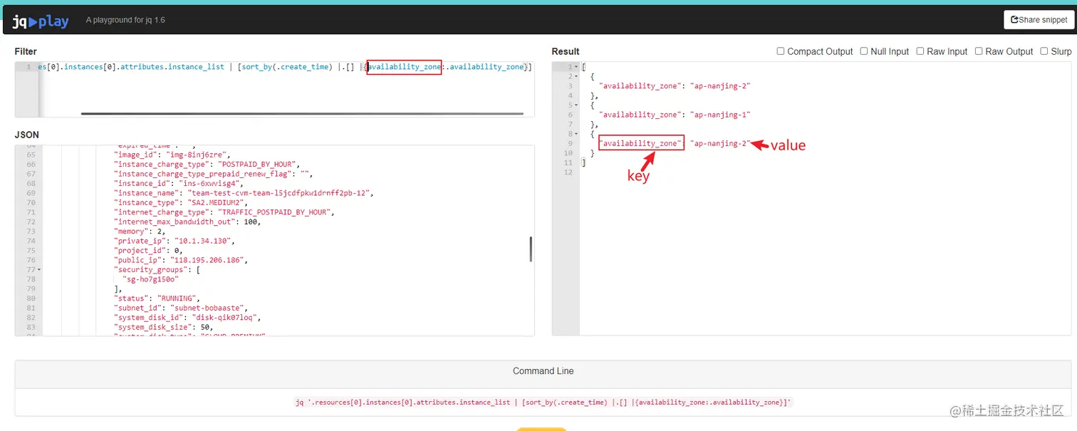This screenshot has height=431, width=1077.
Task: Click the "status": "RUNNING" line
Action: point(157,298)
